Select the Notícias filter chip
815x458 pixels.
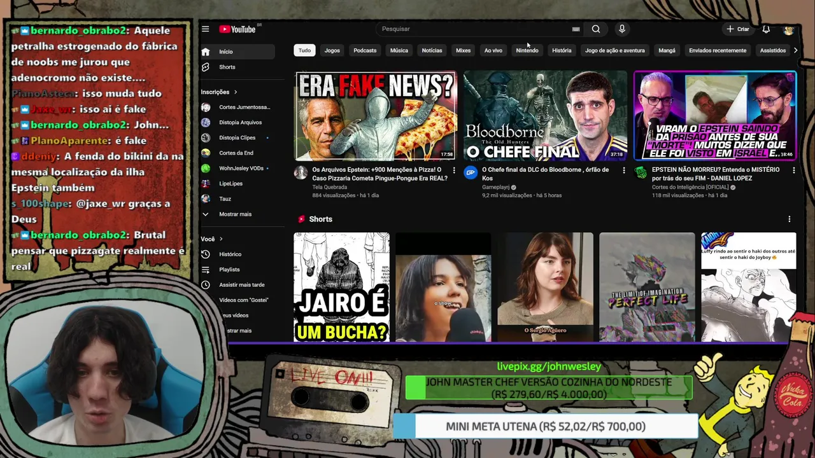pos(432,50)
